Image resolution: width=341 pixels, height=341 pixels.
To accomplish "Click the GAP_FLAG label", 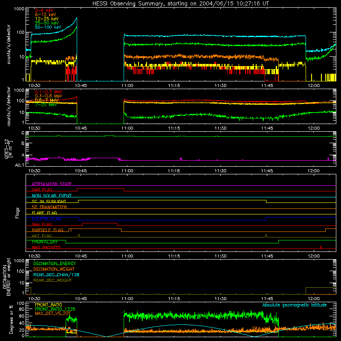I will click(x=42, y=190).
